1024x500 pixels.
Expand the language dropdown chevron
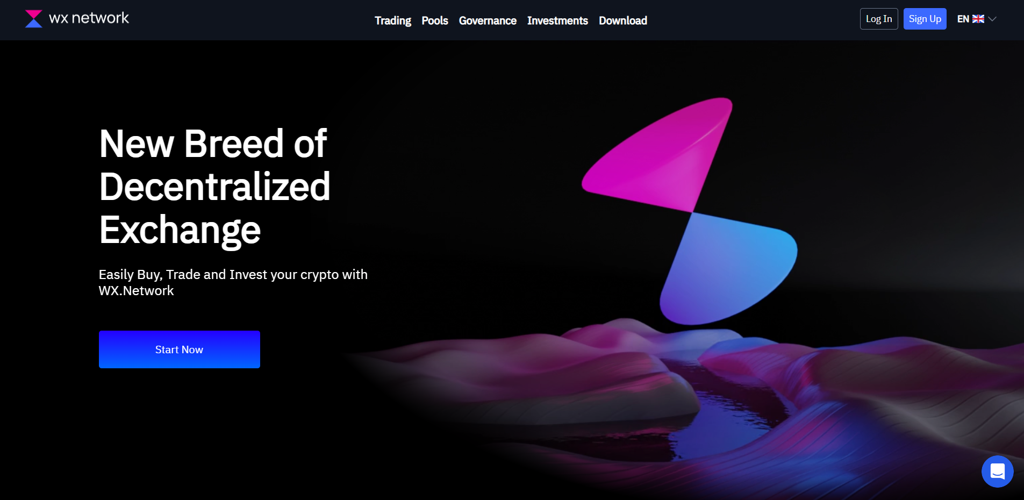click(x=992, y=19)
